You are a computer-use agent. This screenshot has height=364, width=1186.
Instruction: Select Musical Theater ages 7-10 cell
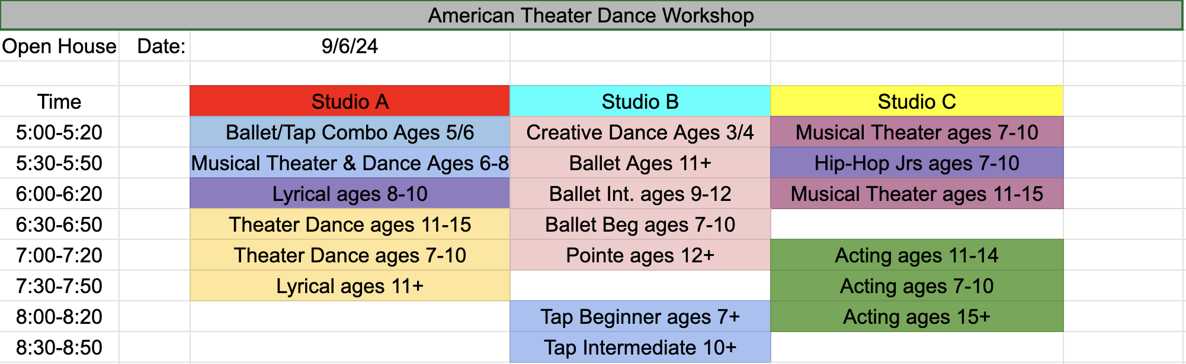click(916, 132)
